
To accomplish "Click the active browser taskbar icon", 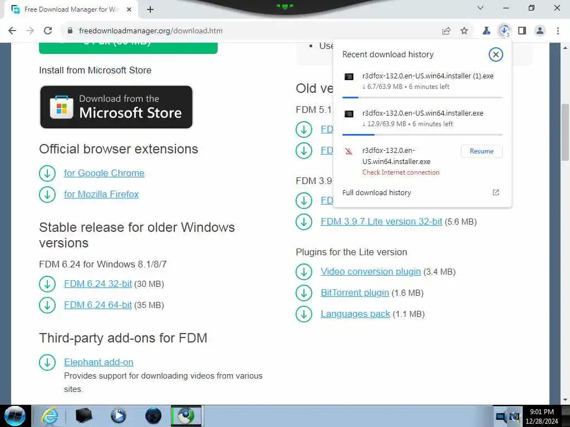I will point(186,416).
